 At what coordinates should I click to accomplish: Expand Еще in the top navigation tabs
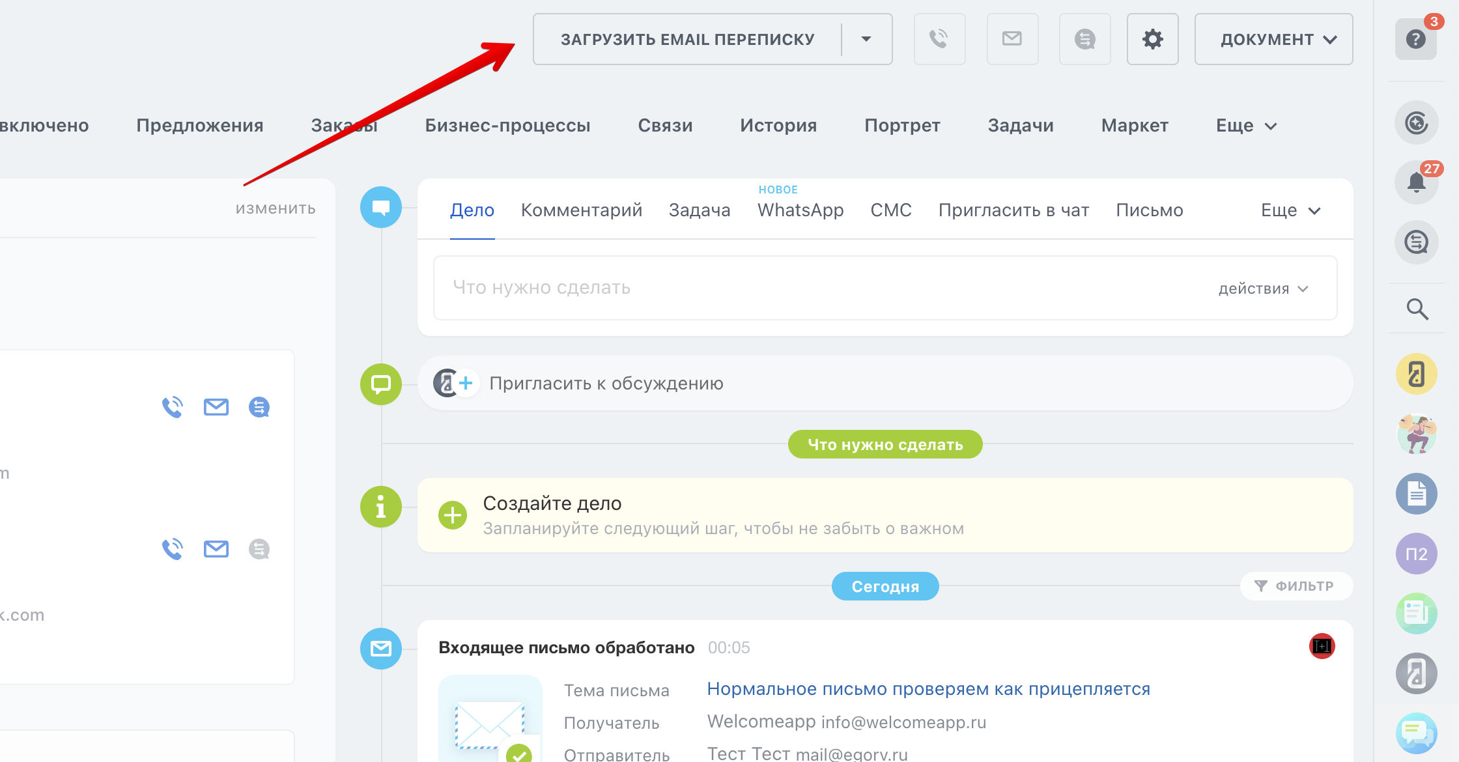point(1245,126)
